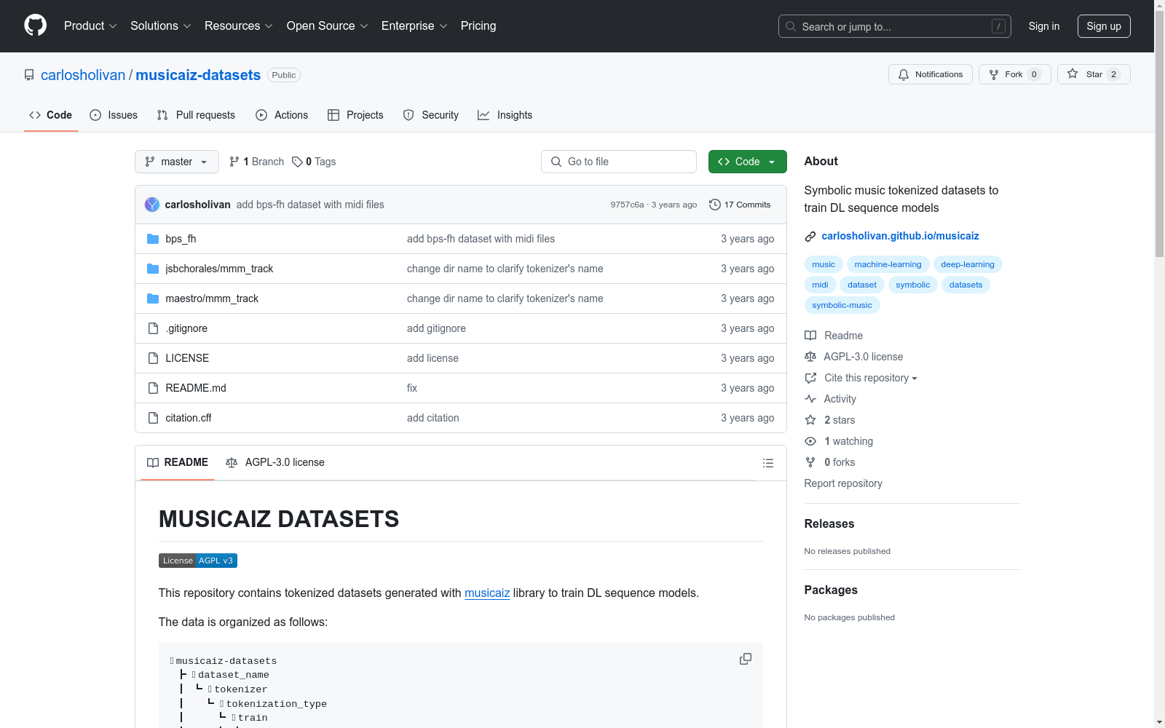Image resolution: width=1165 pixels, height=728 pixels.
Task: Click the commit author avatar
Action: [152, 205]
